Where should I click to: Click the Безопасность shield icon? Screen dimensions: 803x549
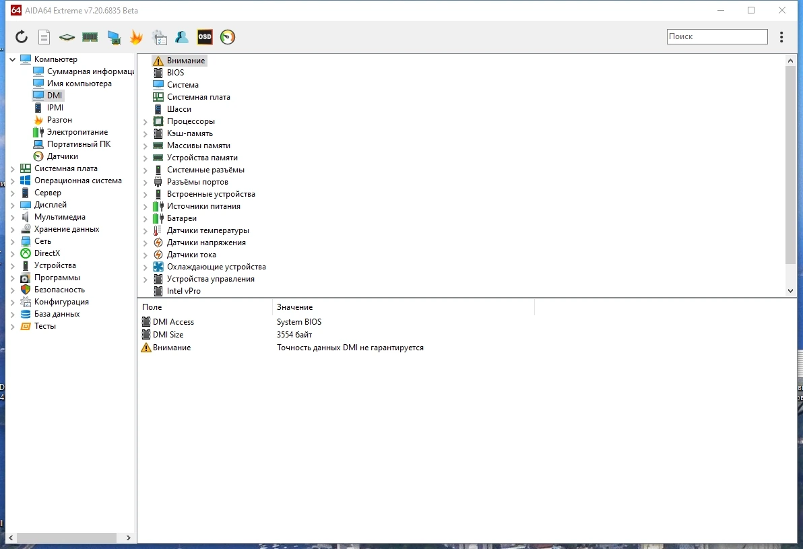click(26, 290)
